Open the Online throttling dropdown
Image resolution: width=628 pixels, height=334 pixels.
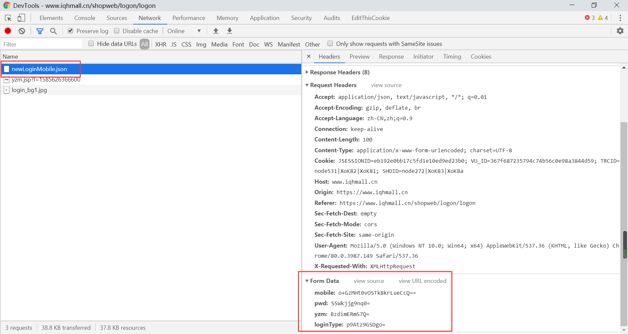click(x=184, y=31)
